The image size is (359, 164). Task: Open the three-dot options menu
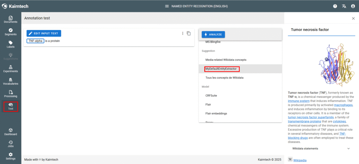pyautogui.click(x=183, y=34)
